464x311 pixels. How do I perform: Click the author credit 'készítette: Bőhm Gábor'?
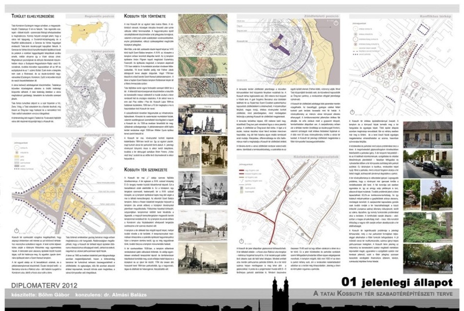pyautogui.click(x=40, y=295)
